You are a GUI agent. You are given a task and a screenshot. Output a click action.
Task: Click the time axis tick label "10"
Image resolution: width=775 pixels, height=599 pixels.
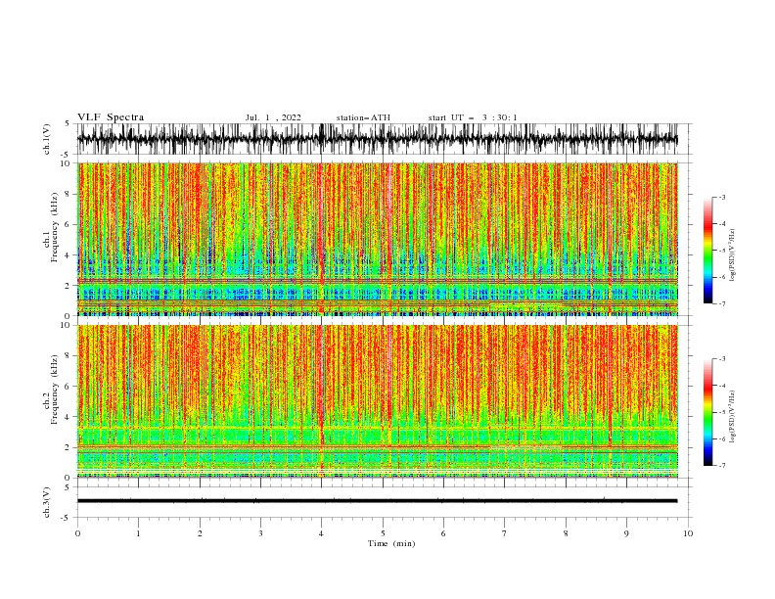tap(688, 533)
